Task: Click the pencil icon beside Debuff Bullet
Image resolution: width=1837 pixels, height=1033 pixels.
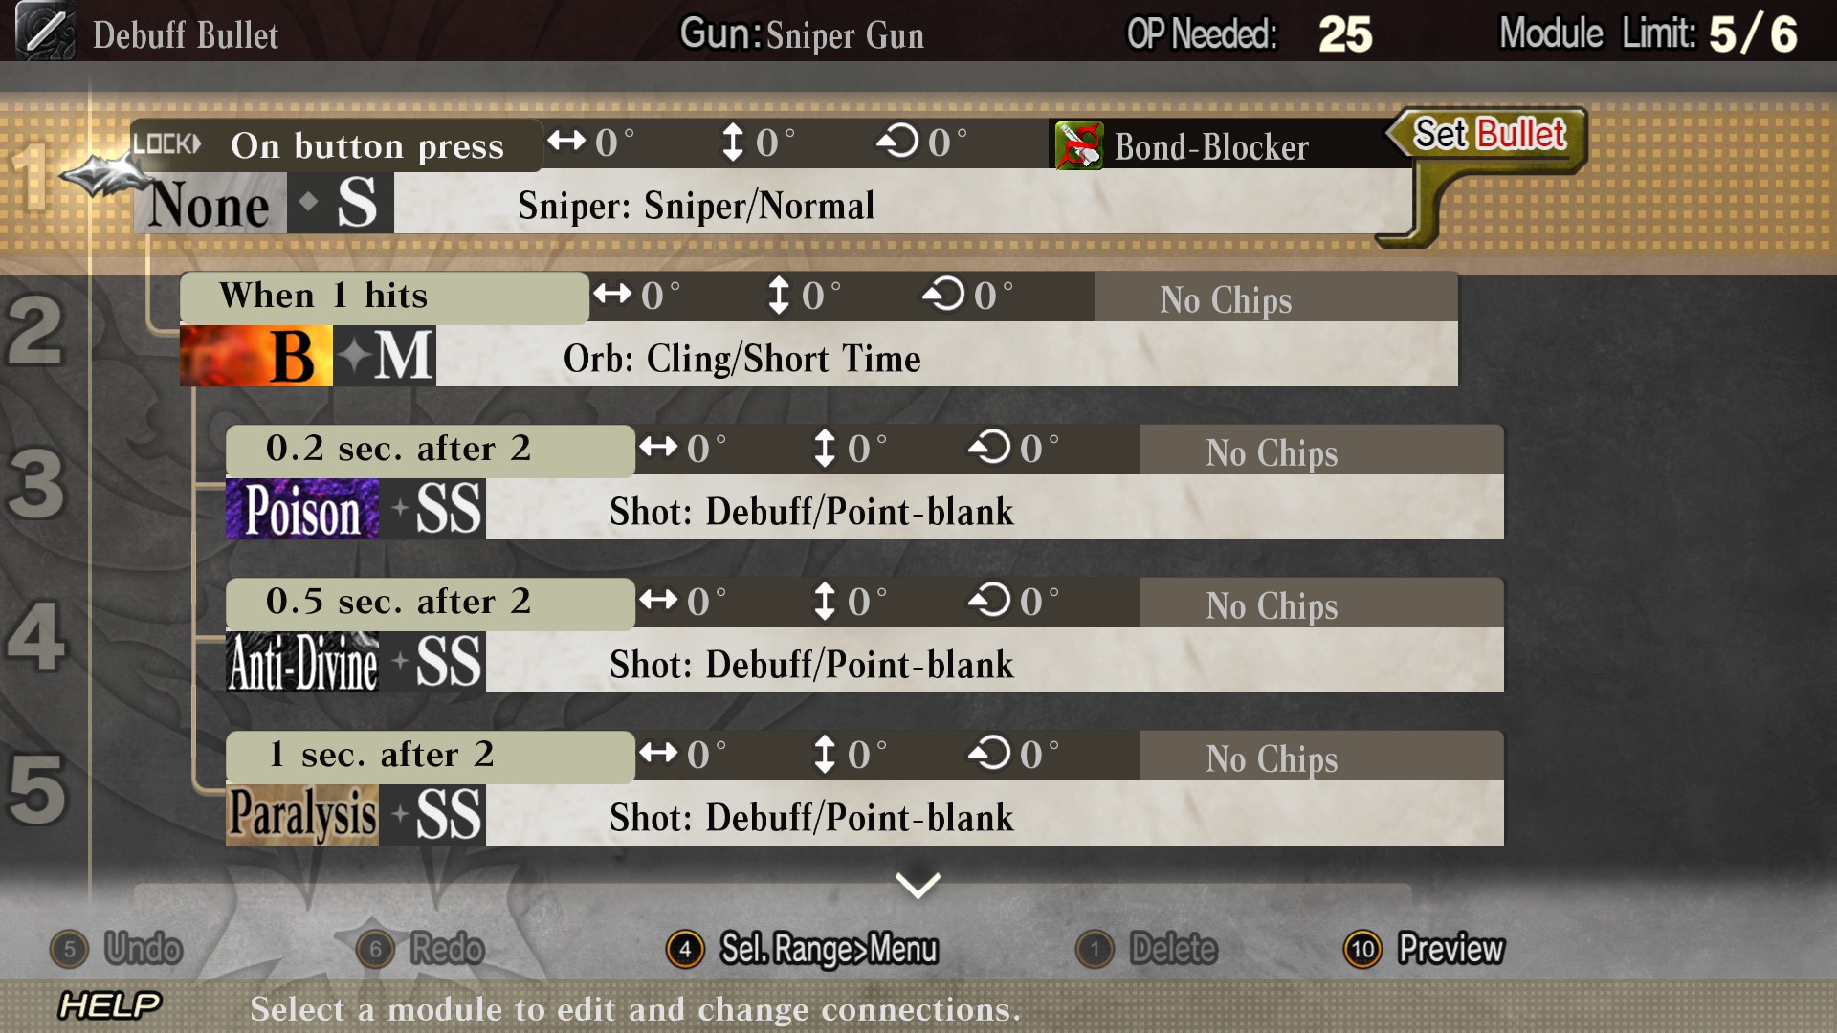Action: [x=44, y=32]
